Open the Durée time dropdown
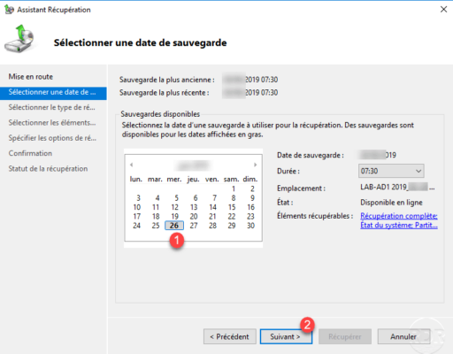The height and width of the screenshot is (354, 453). [x=391, y=171]
